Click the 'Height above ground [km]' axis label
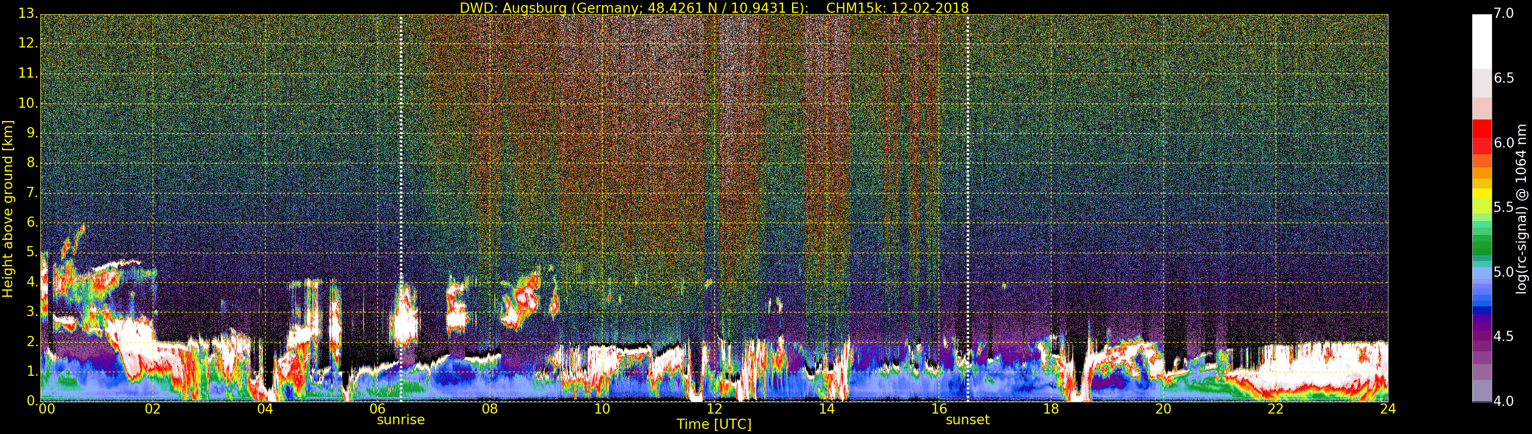Viewport: 1532px width, 434px height. coord(8,209)
